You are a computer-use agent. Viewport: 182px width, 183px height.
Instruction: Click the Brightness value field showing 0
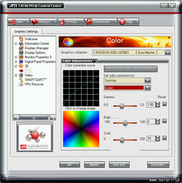151,122
